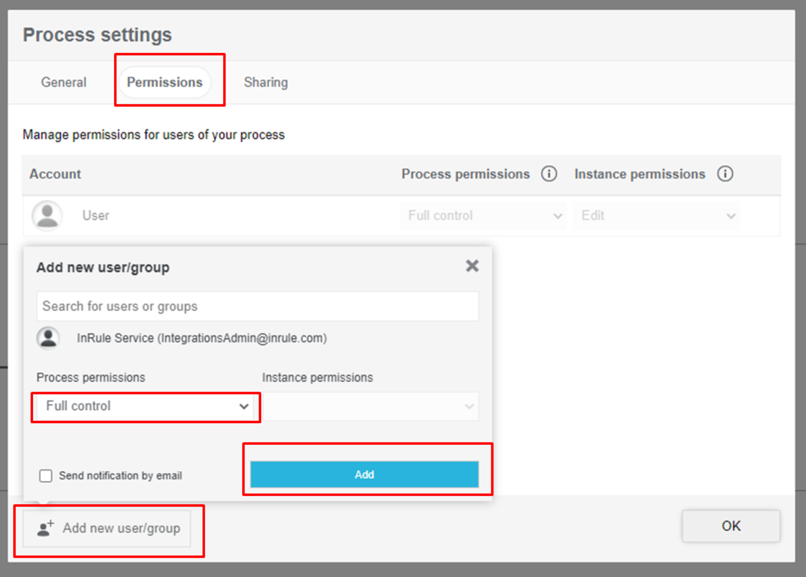806x577 pixels.
Task: Expand the User's Full control dropdown
Action: (x=483, y=216)
